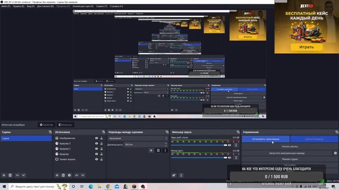Image resolution: width=339 pixels, height=190 pixels.
Task: Click Остановить трансляцию button
Action: [266, 139]
